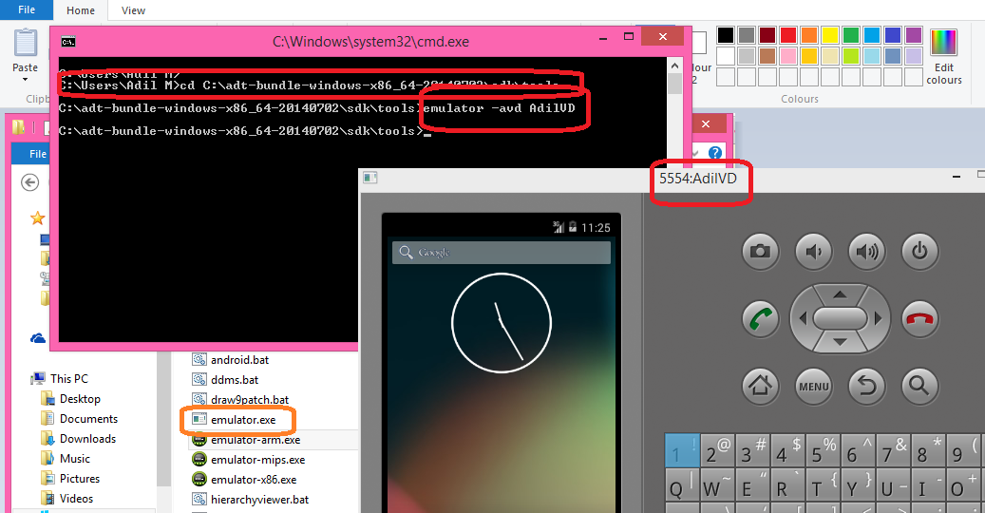This screenshot has height=513, width=985.
Task: Switch to the Paint Home tab
Action: [x=81, y=10]
